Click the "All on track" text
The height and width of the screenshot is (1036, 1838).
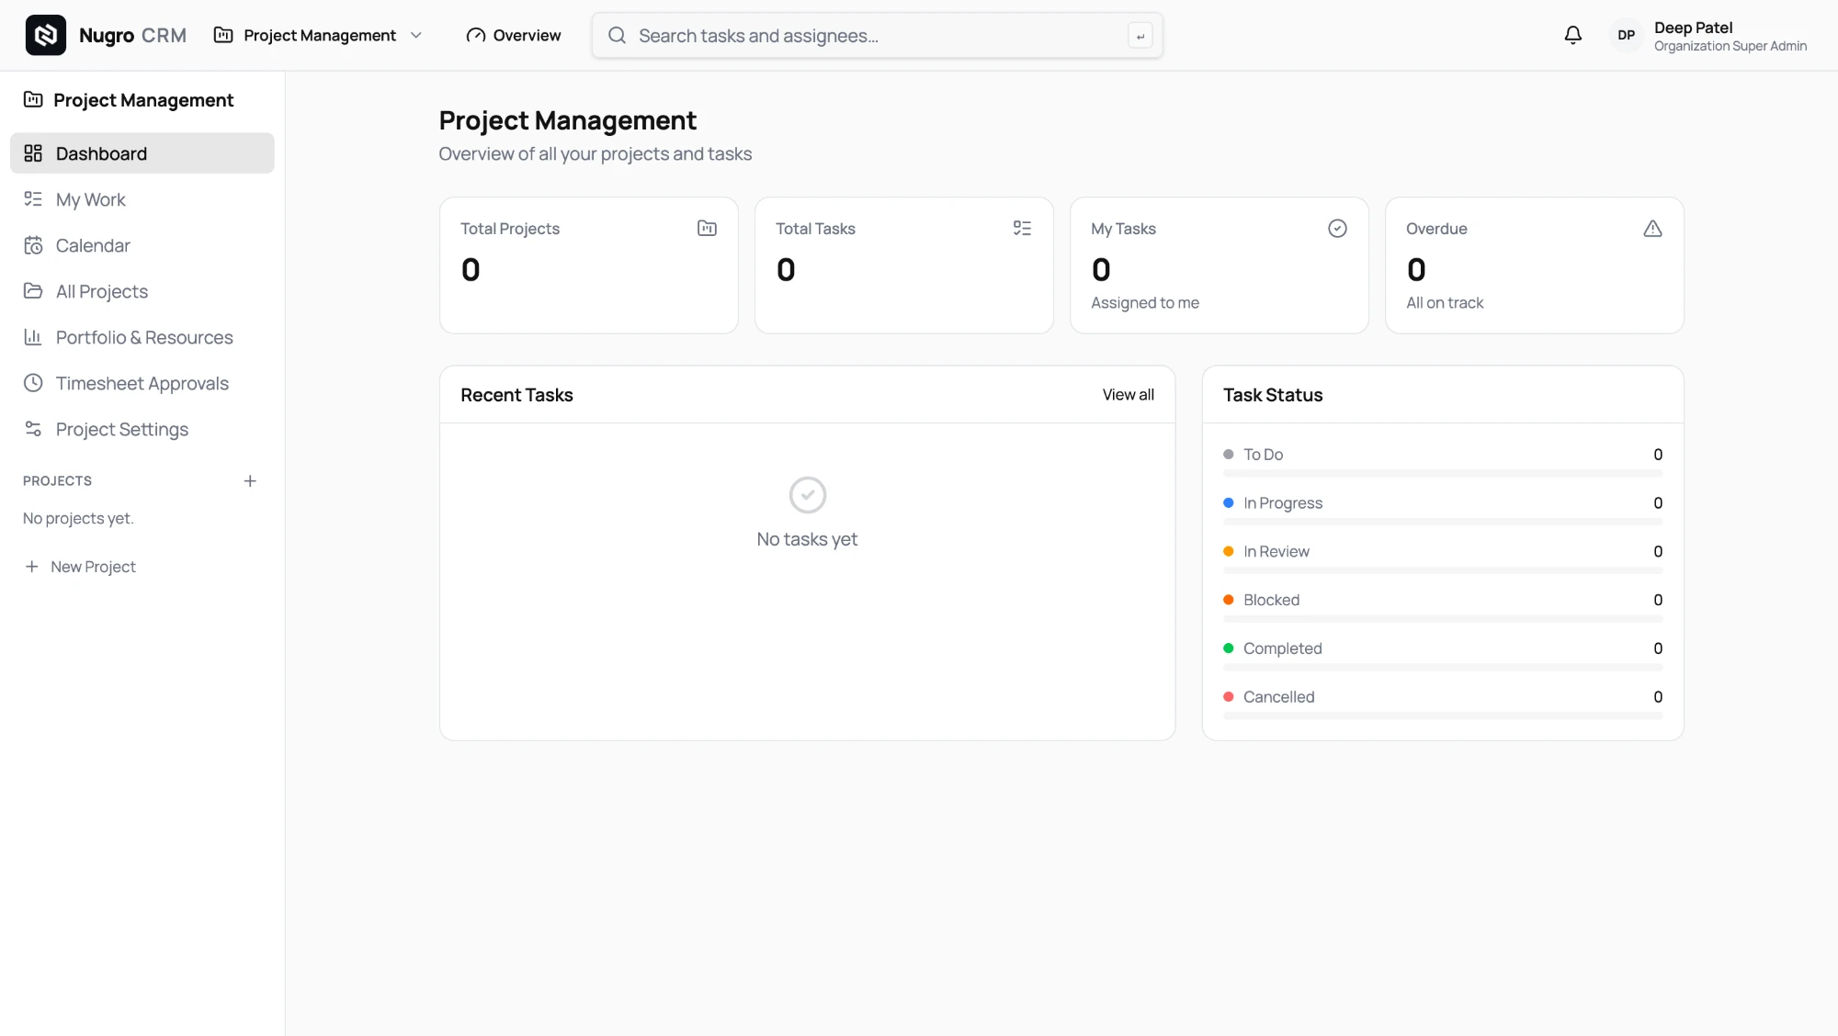pyautogui.click(x=1444, y=302)
